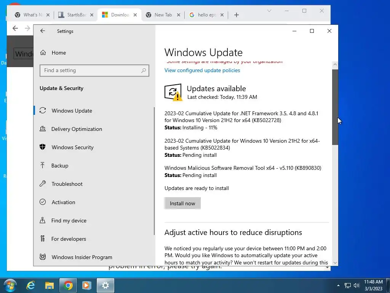This screenshot has width=390, height=293.
Task: Open the Start menu orb
Action: [x=10, y=285]
